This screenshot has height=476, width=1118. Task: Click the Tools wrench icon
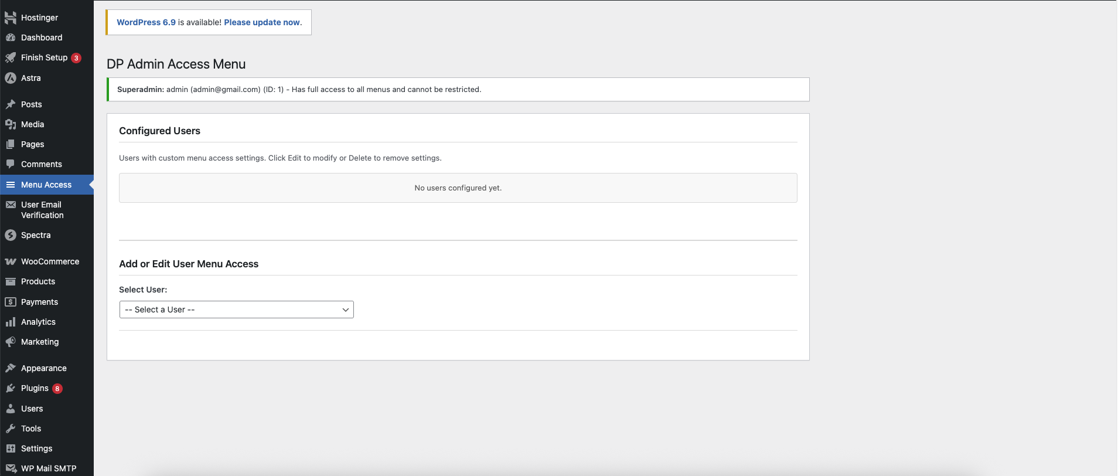tap(11, 429)
